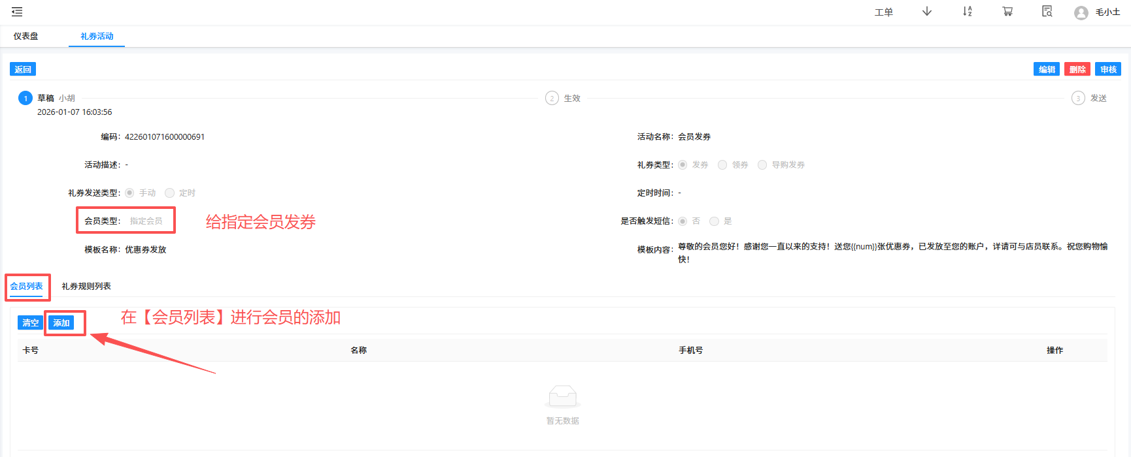Switch to the 仪表盘 tab
Image resolution: width=1131 pixels, height=457 pixels.
26,37
